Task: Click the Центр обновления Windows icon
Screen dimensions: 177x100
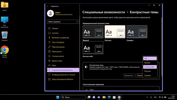Action: tap(49, 79)
